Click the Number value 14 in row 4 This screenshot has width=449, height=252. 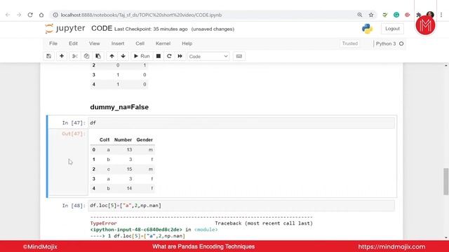[x=129, y=188]
